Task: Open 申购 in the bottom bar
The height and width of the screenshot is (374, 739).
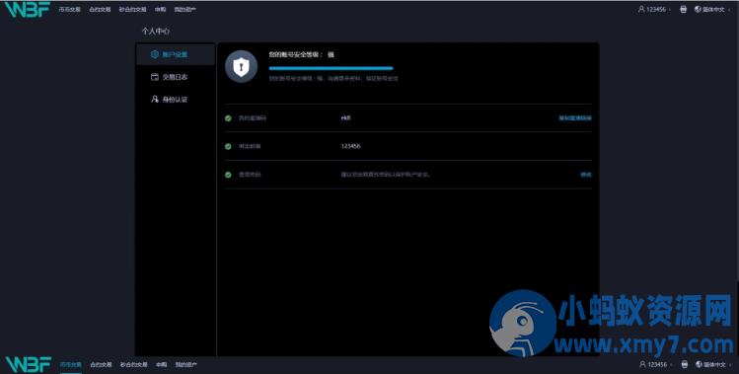Action: pyautogui.click(x=162, y=364)
